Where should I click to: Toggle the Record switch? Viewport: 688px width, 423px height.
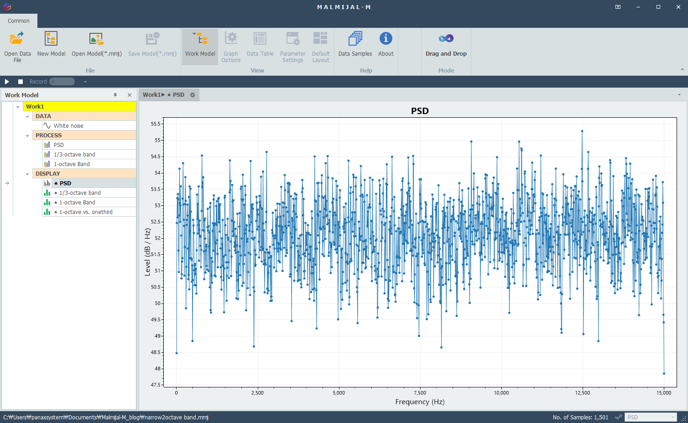62,82
